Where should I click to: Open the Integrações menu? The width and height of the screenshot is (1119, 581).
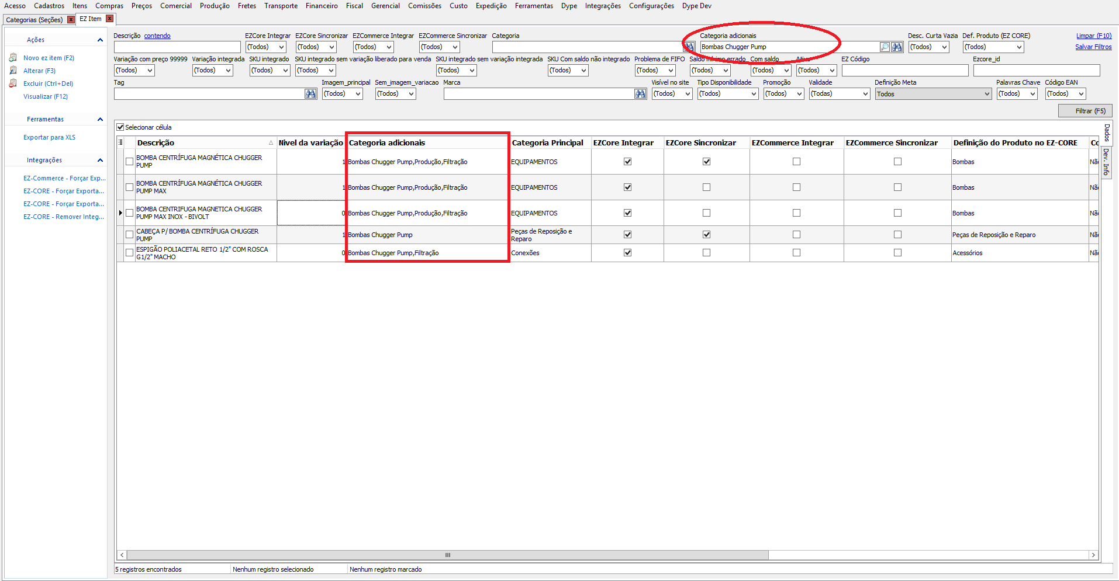point(603,6)
